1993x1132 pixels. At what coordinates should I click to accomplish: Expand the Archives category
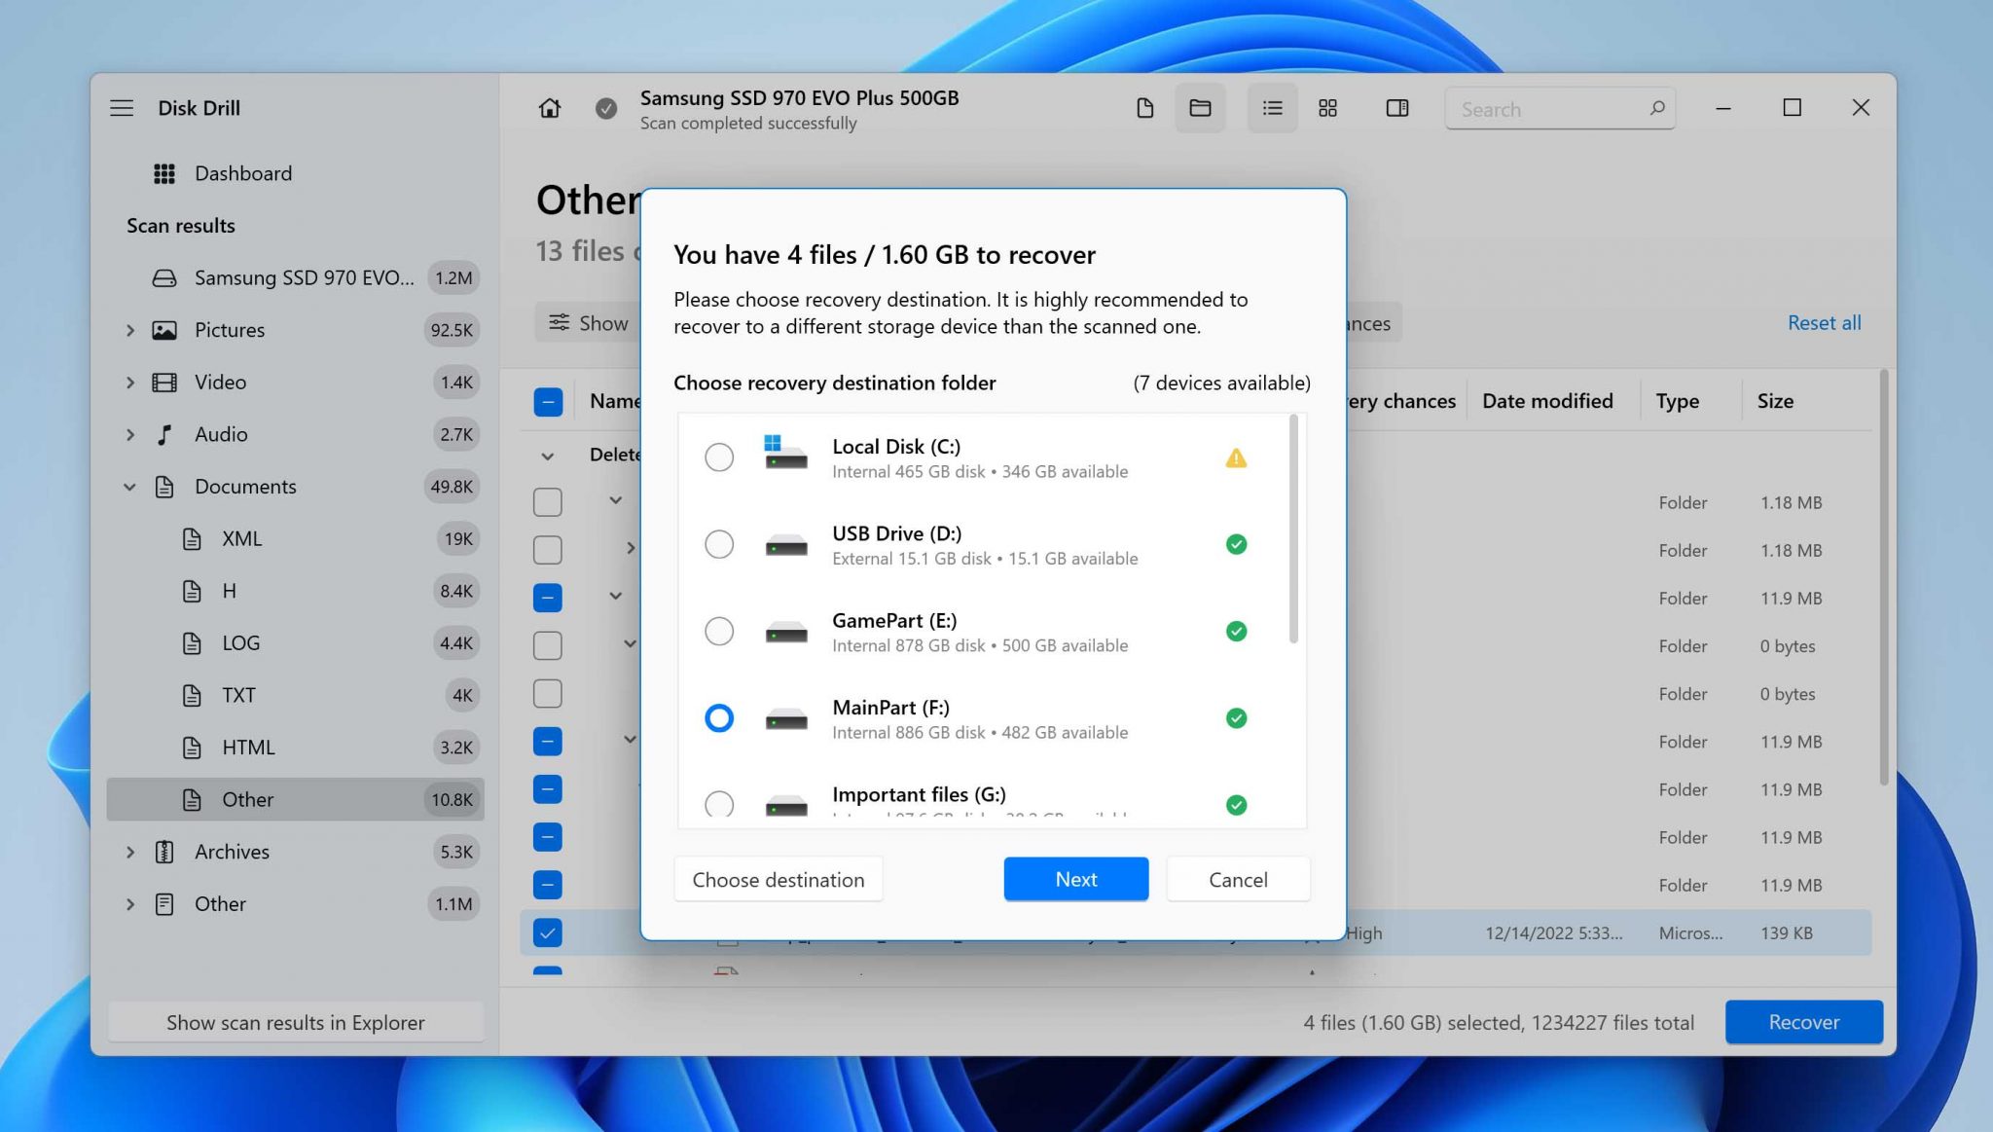[x=129, y=852]
